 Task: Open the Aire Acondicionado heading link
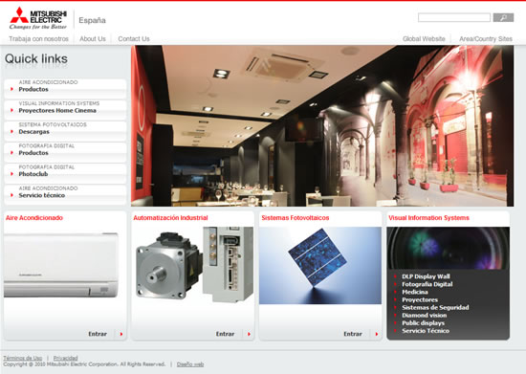click(34, 218)
